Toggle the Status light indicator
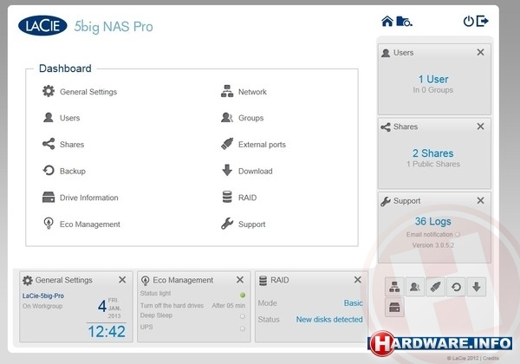This screenshot has height=364, width=520. [243, 295]
